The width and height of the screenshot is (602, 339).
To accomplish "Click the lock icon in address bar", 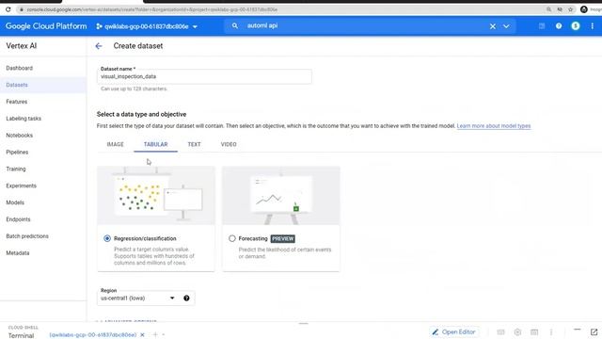I will tap(22, 9).
